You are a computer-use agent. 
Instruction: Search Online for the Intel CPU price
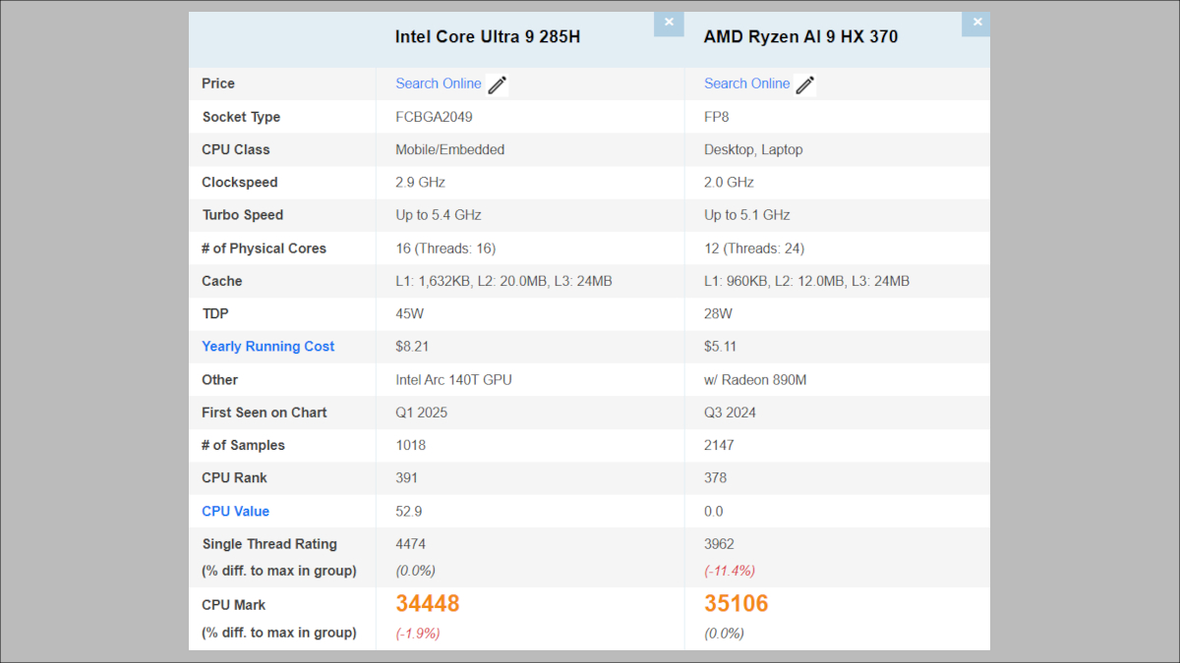click(439, 83)
